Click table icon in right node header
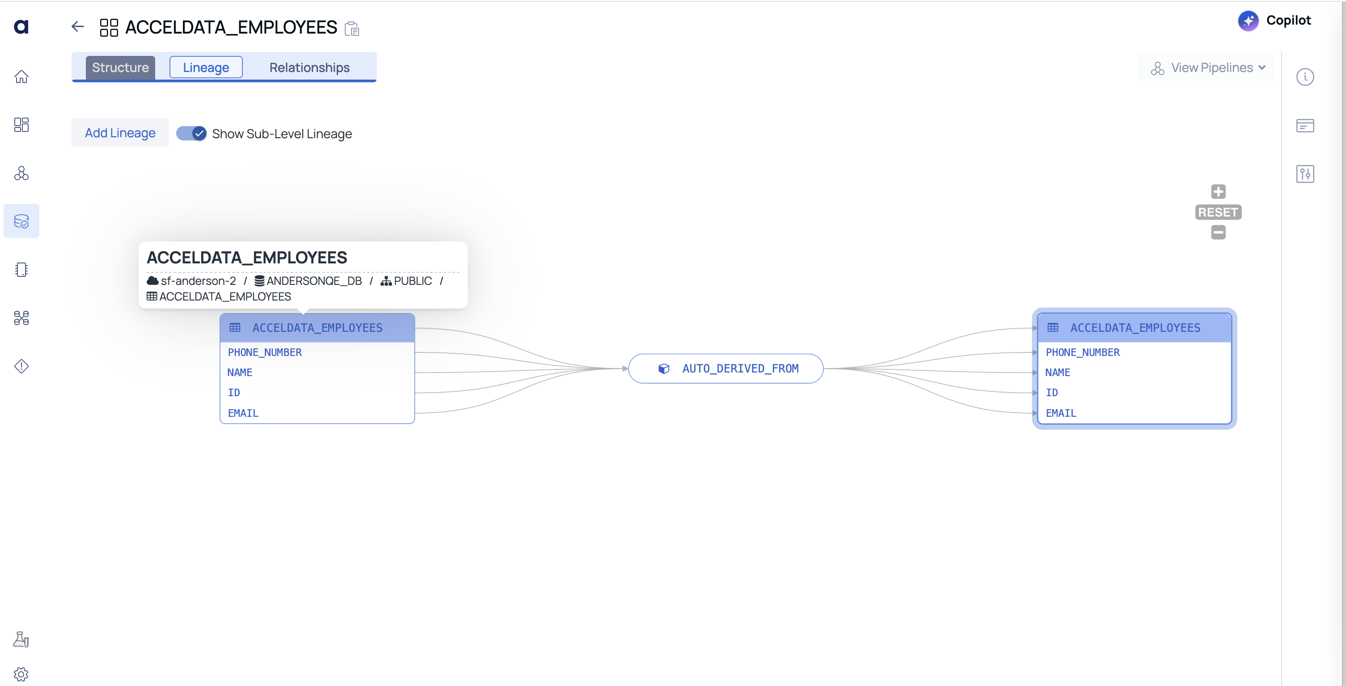The image size is (1346, 686). [x=1053, y=328]
